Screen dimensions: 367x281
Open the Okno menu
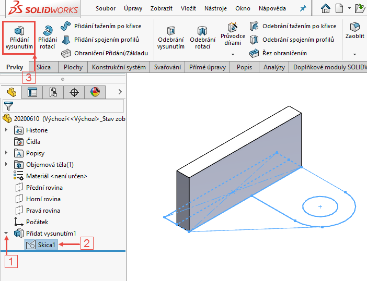[x=243, y=8]
